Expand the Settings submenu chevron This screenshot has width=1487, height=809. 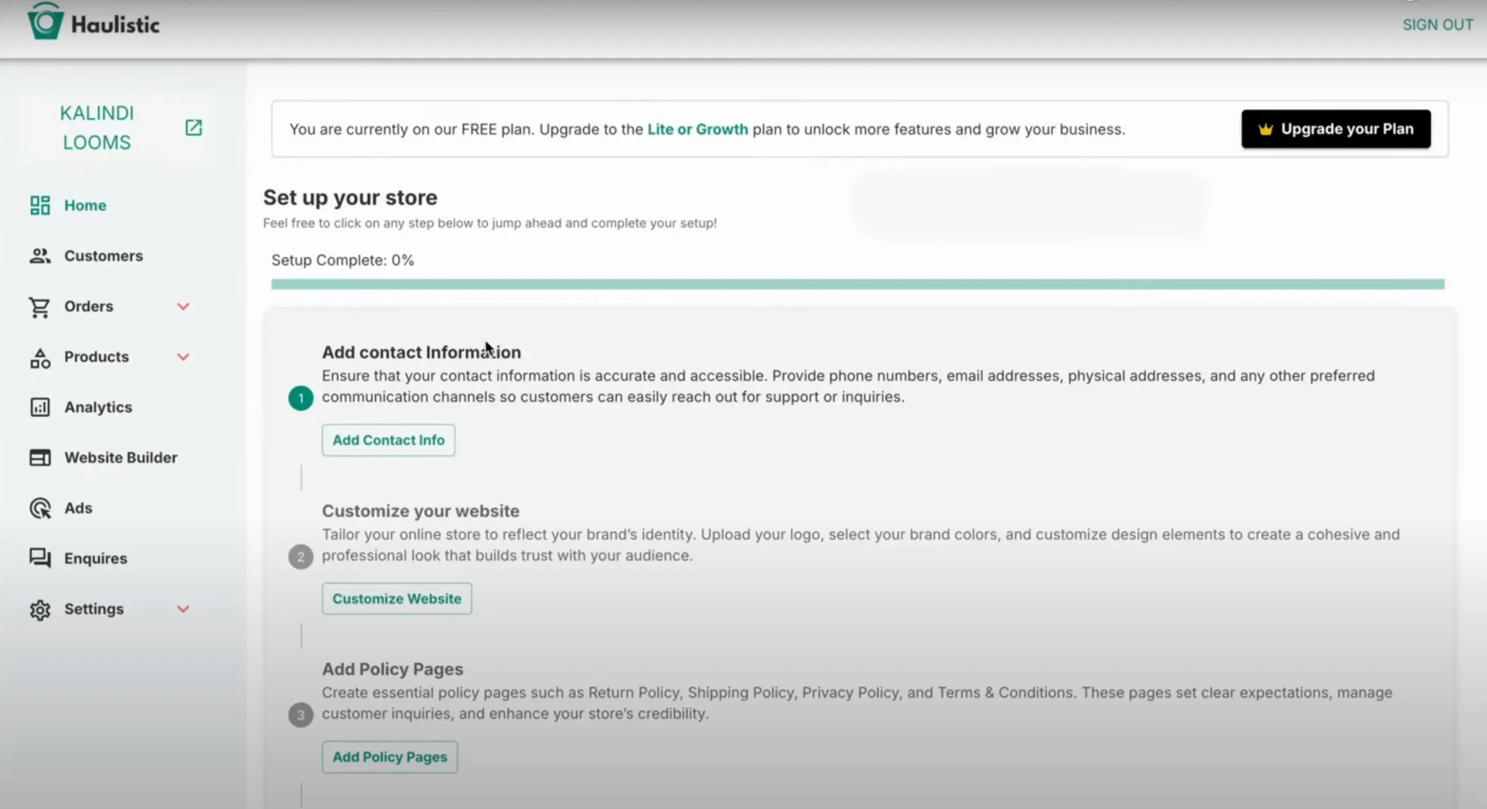(183, 609)
